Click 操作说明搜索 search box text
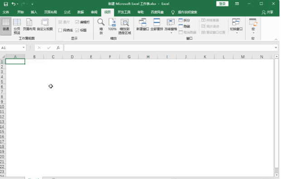This screenshot has height=179, width=281. [x=188, y=12]
